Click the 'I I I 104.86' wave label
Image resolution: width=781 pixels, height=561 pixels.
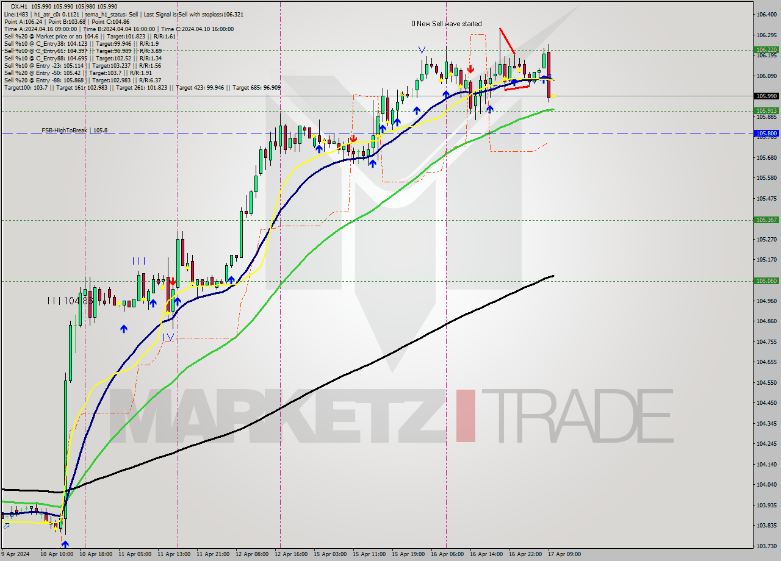(70, 301)
